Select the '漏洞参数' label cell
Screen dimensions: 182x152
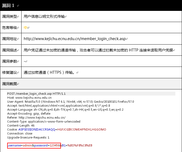(11, 61)
